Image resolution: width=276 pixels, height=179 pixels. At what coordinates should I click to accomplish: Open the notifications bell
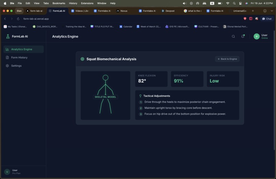243,36
